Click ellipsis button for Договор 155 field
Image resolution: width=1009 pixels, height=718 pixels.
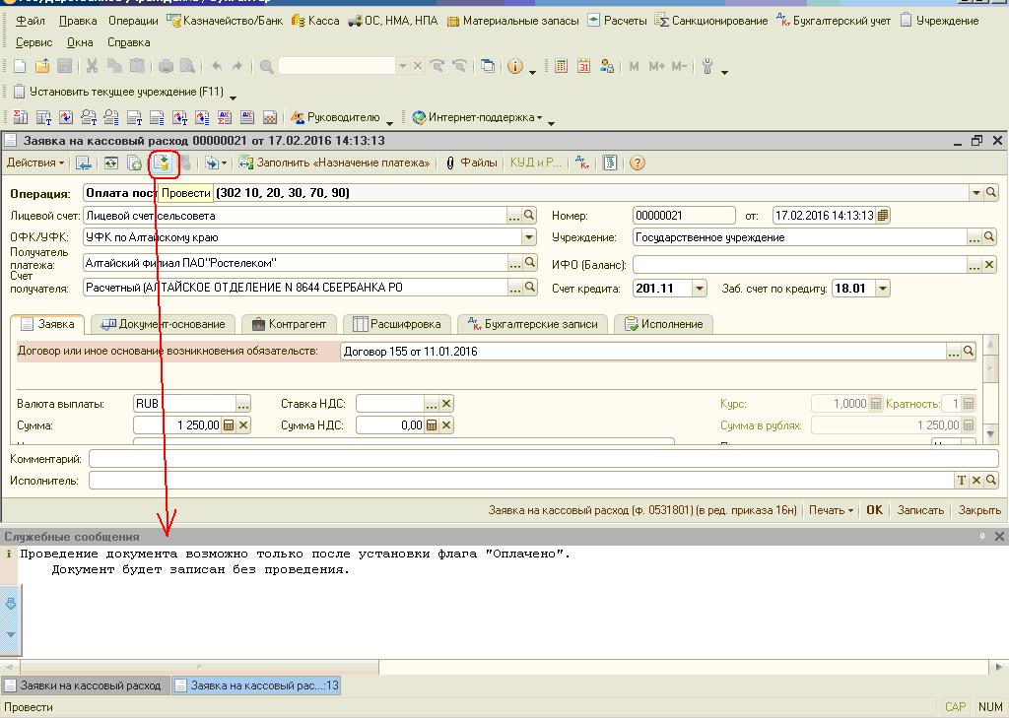(x=954, y=352)
